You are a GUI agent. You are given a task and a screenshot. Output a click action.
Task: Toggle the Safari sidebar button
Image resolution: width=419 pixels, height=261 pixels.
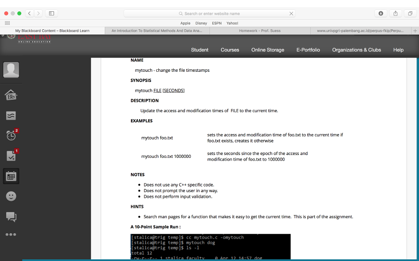52,13
